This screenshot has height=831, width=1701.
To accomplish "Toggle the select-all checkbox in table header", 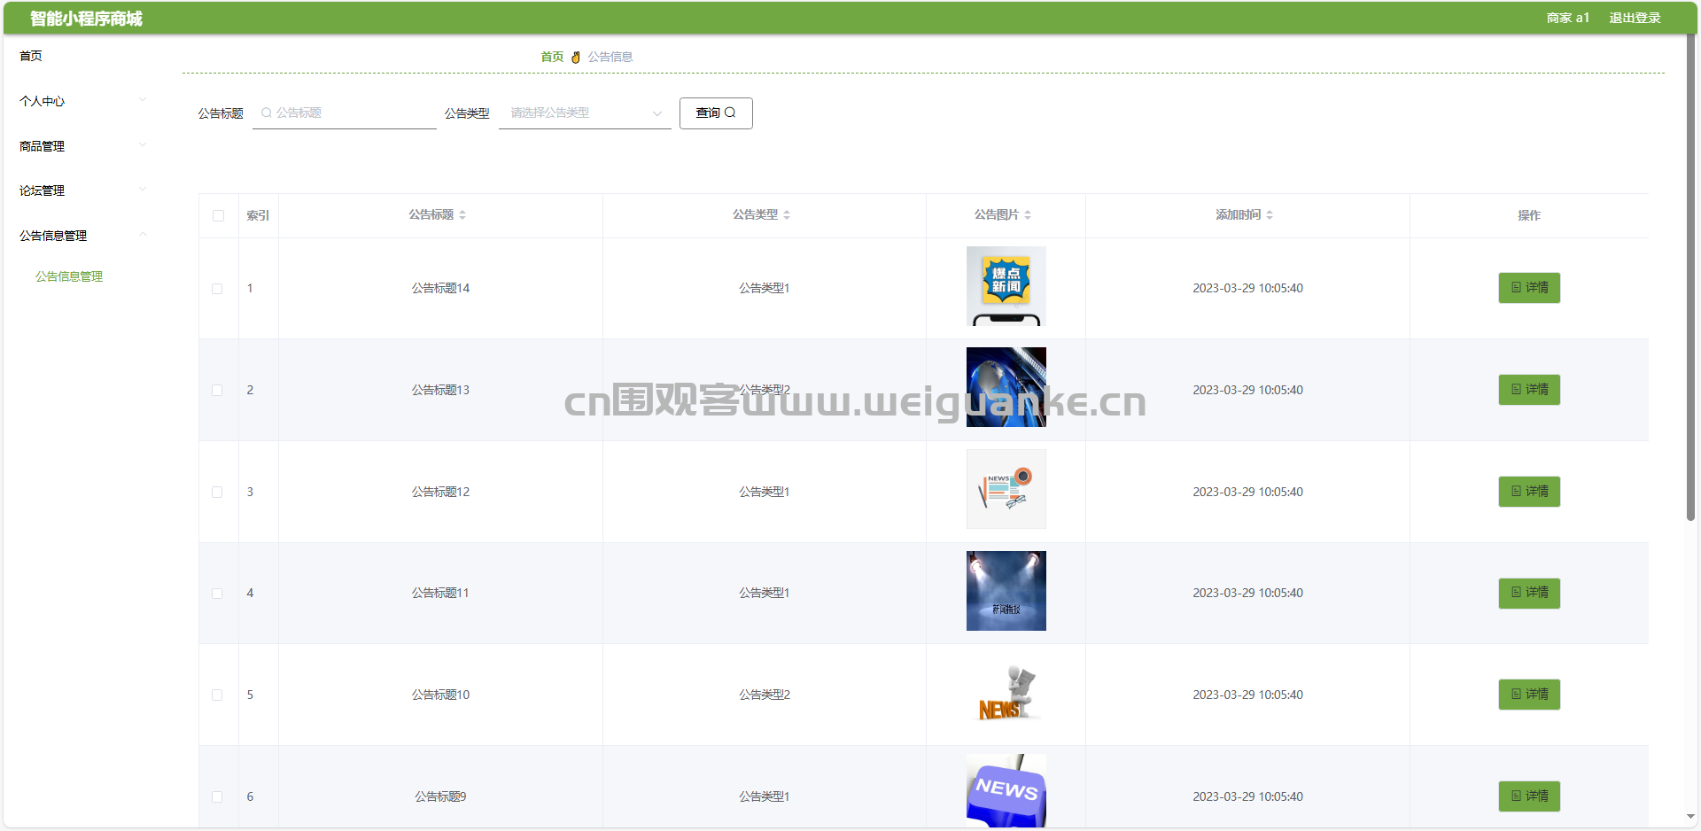I will coord(218,215).
